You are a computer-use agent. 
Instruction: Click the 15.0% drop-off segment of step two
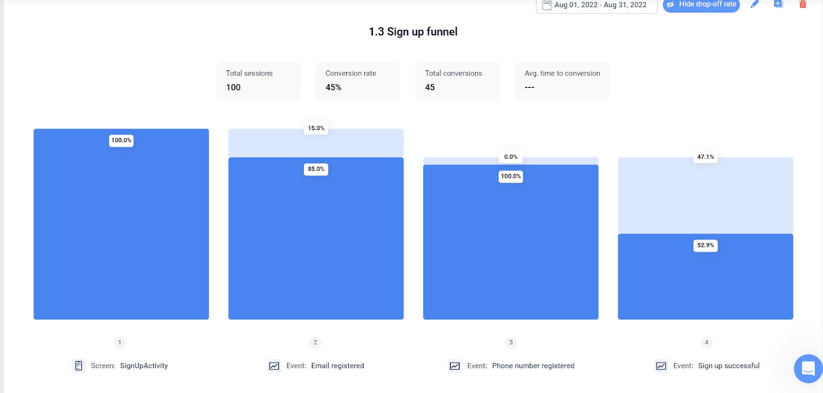click(316, 143)
